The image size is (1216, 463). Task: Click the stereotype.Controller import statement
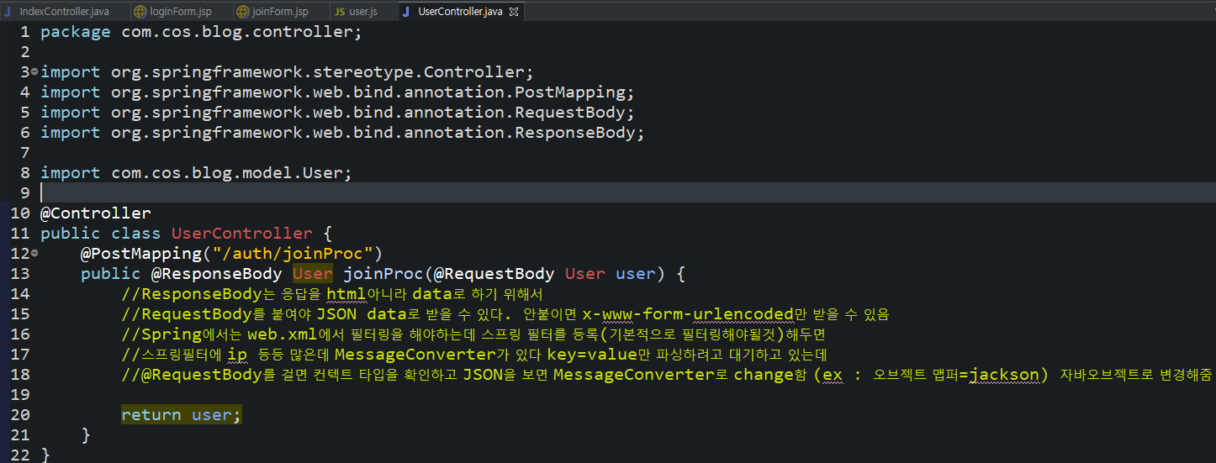(x=287, y=72)
